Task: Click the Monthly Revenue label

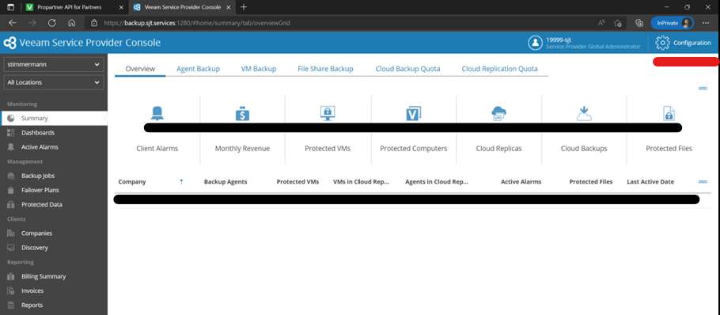Action: (x=242, y=149)
